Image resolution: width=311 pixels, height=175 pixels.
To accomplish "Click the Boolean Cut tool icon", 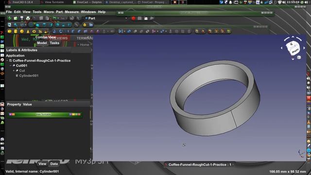I will pyautogui.click(x=135, y=31).
